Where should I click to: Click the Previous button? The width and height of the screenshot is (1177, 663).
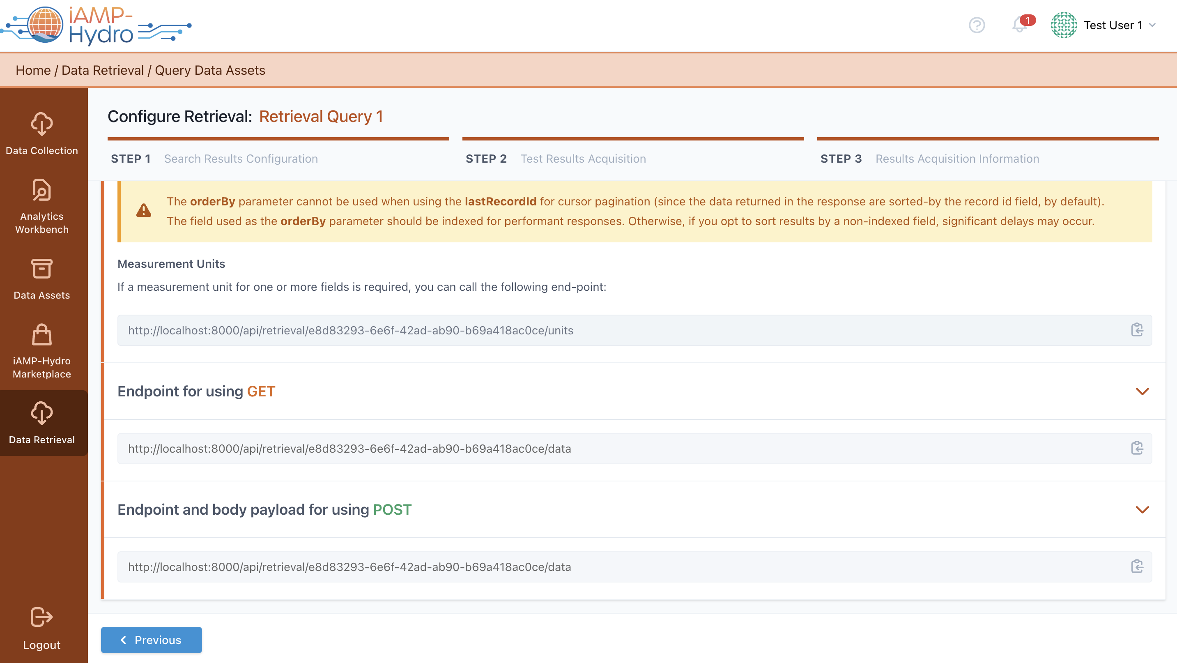(x=151, y=640)
